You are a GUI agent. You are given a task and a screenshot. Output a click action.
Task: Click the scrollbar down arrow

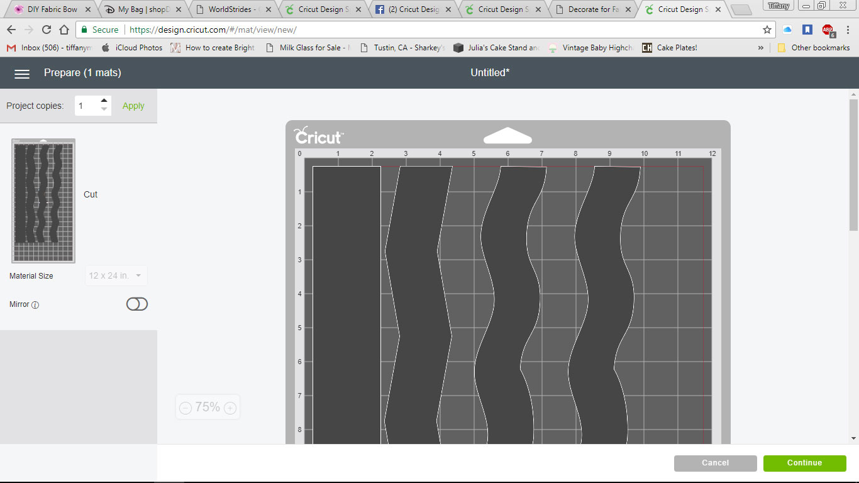point(853,438)
